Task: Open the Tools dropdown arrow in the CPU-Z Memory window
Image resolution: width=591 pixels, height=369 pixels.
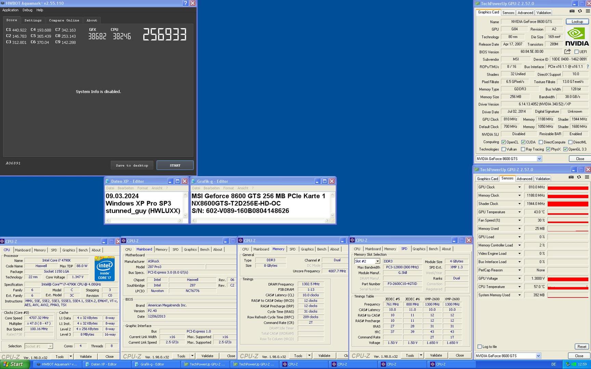Action: 309,356
